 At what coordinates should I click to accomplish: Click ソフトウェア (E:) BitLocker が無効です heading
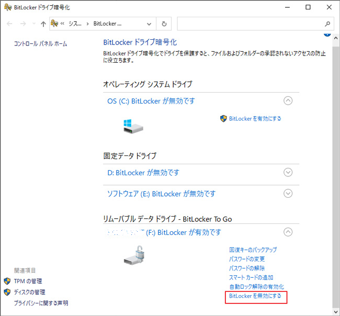[161, 194]
